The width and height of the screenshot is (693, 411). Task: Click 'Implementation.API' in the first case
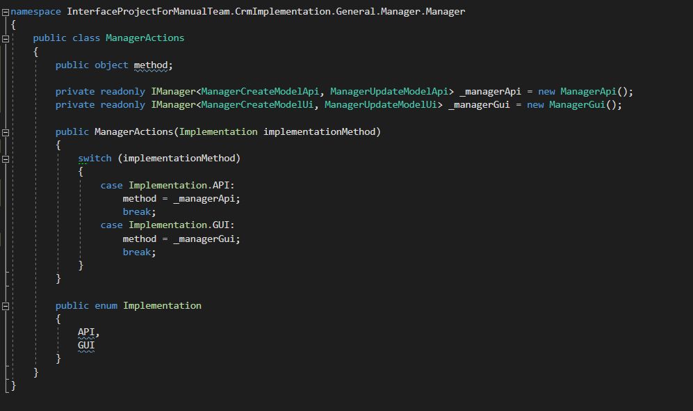(x=179, y=186)
